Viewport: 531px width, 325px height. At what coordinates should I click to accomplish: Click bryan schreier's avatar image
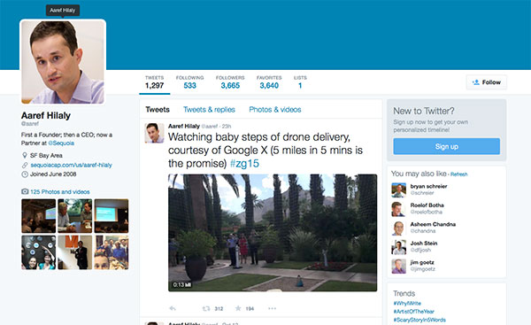click(x=398, y=190)
